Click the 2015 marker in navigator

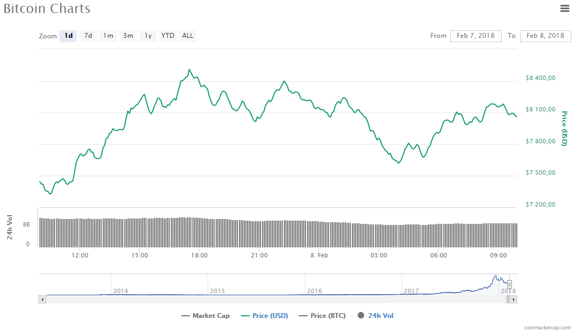pos(217,291)
